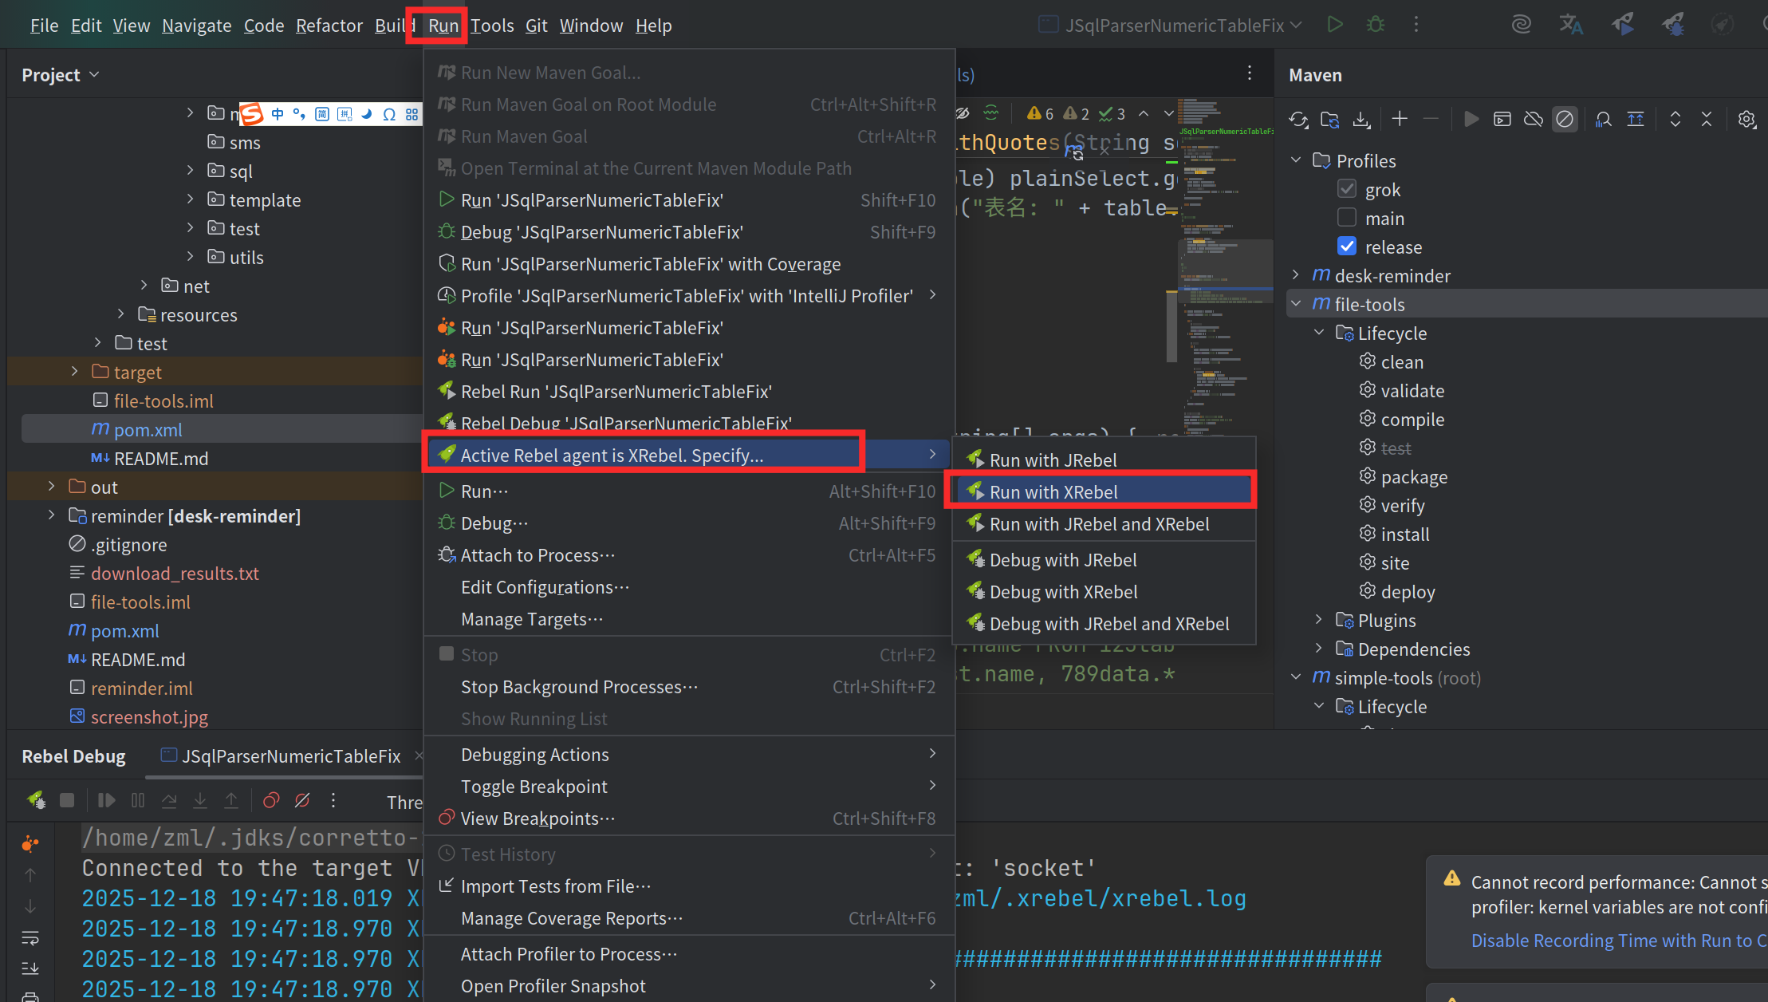Expand desk-reminder Maven module
The width and height of the screenshot is (1768, 1002).
pyautogui.click(x=1296, y=275)
